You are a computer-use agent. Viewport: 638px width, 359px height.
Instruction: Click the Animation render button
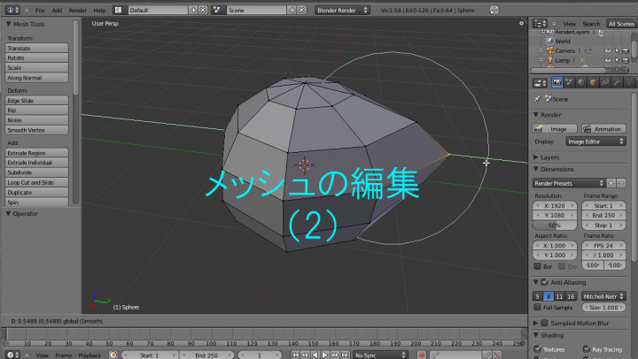click(x=606, y=128)
